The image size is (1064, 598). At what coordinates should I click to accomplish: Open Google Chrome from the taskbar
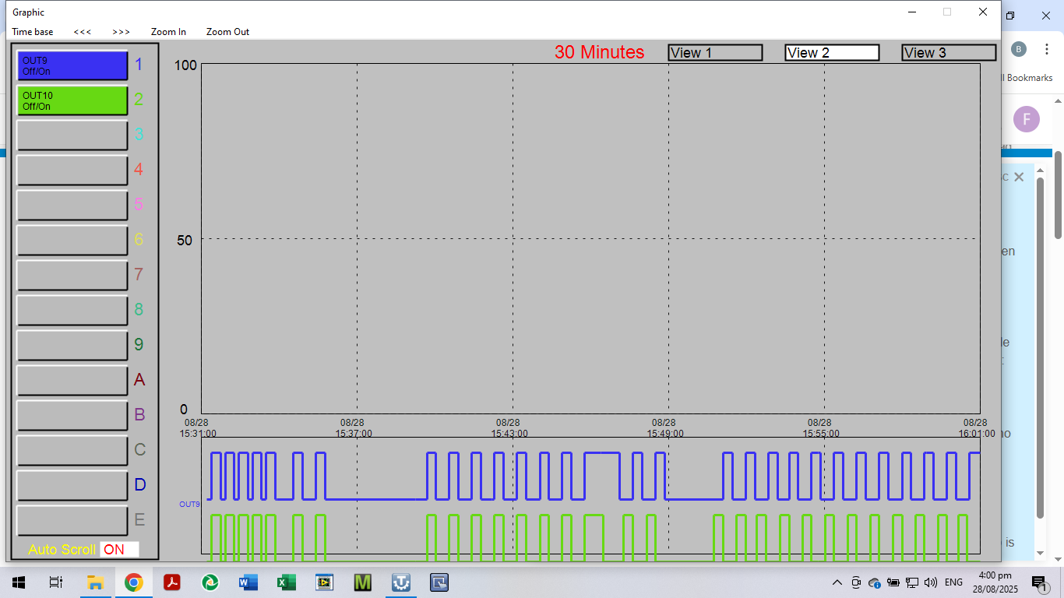(133, 582)
